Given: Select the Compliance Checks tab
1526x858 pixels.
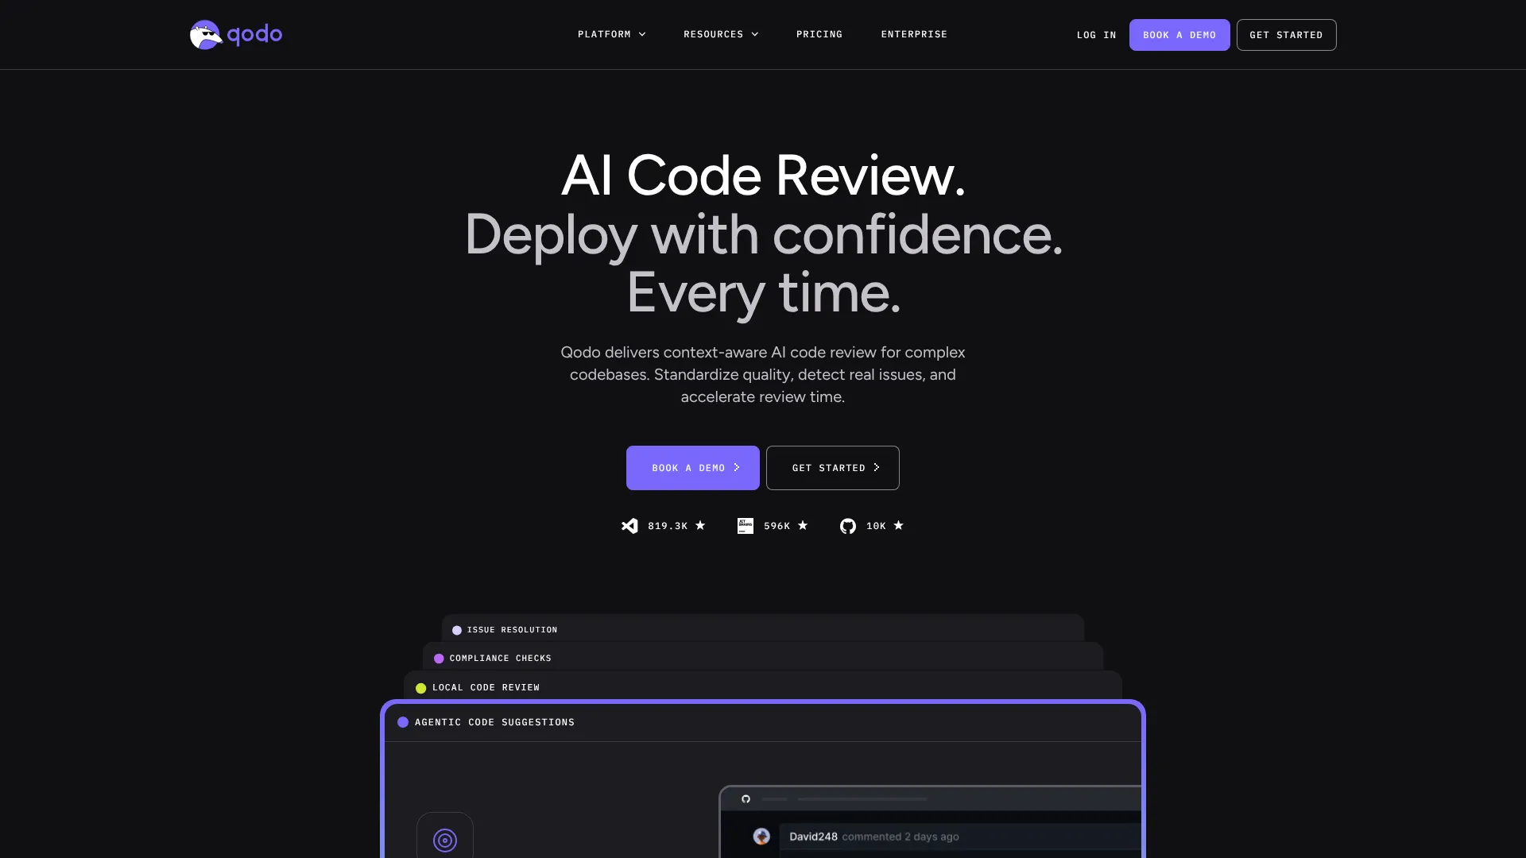Looking at the screenshot, I should 763,658.
